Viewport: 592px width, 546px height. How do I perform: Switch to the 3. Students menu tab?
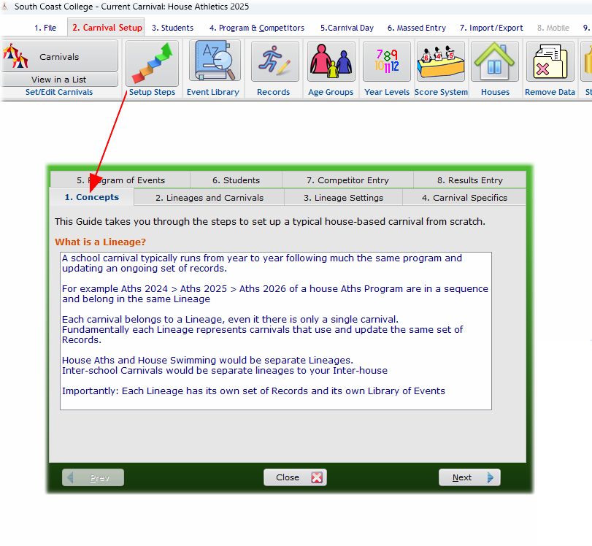[x=172, y=28]
